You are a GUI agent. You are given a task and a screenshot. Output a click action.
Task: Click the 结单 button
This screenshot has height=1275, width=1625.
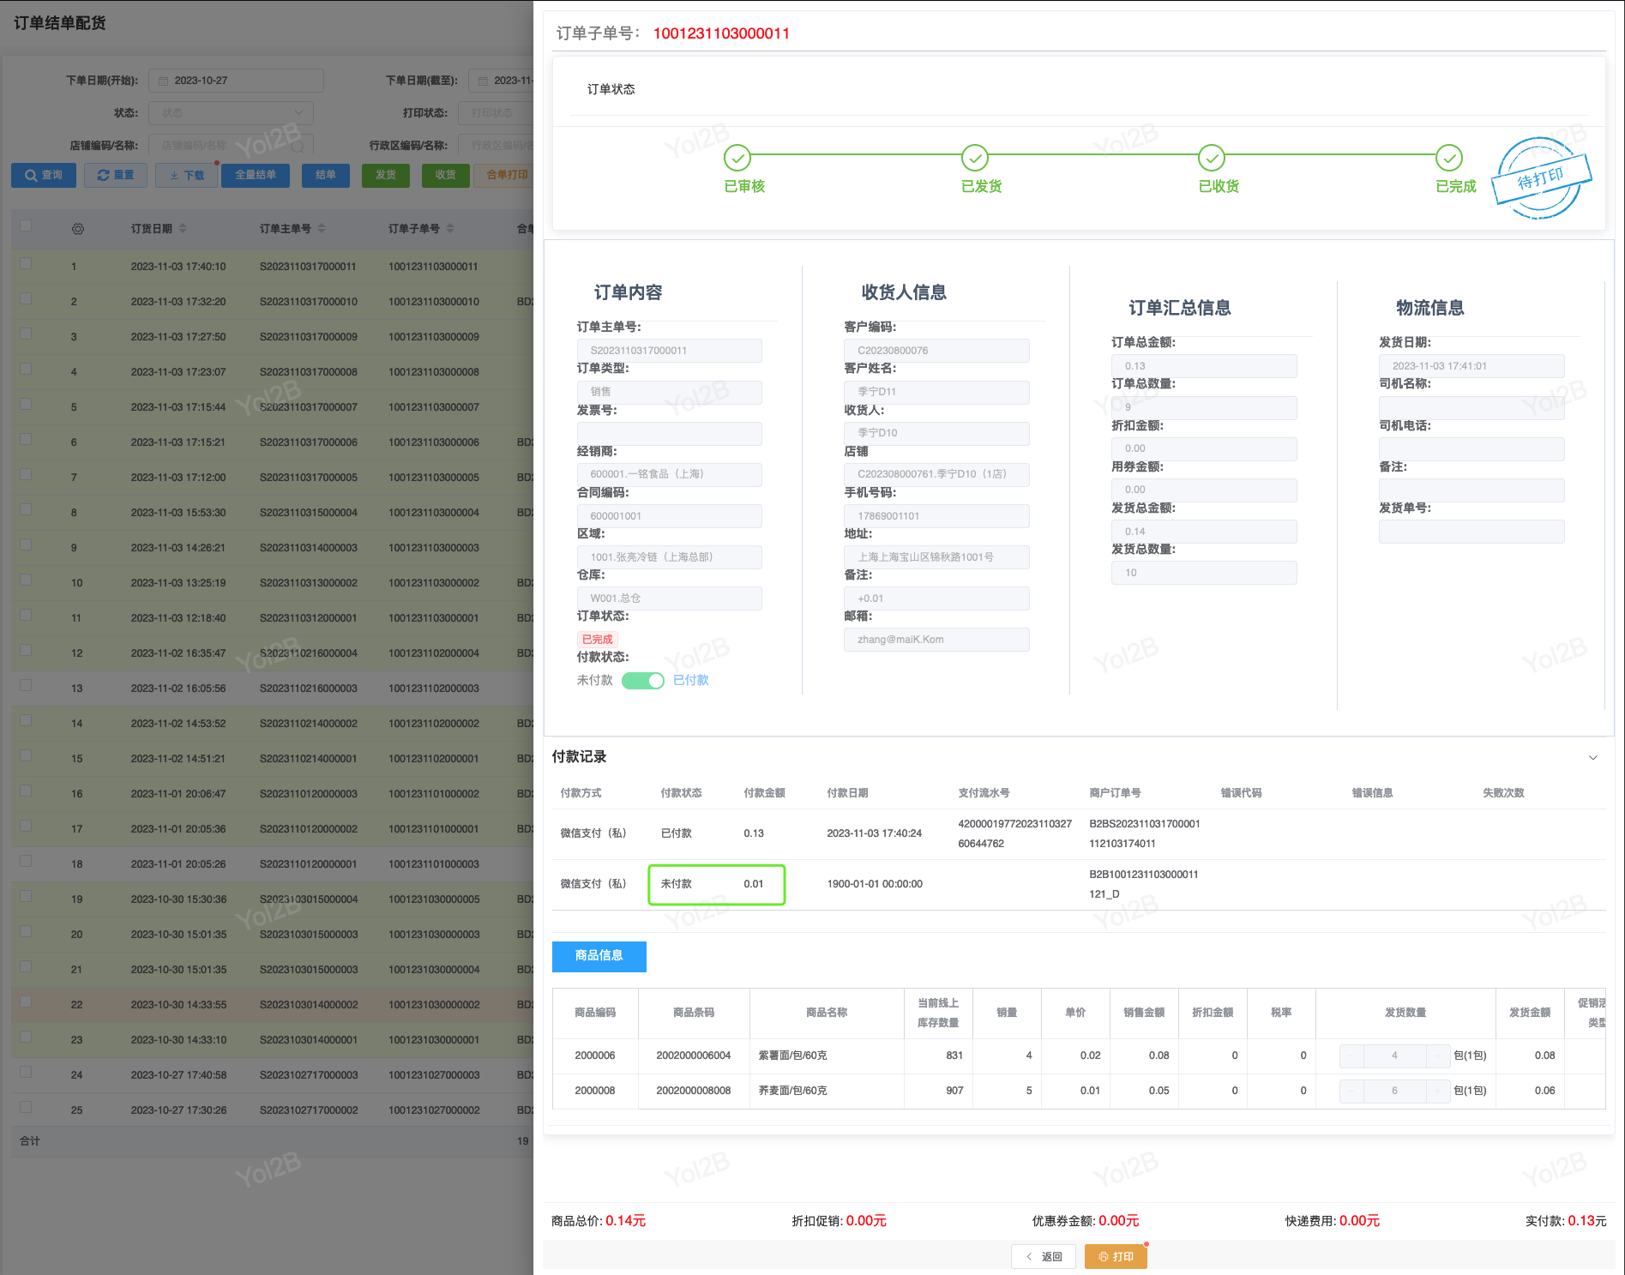click(x=326, y=175)
